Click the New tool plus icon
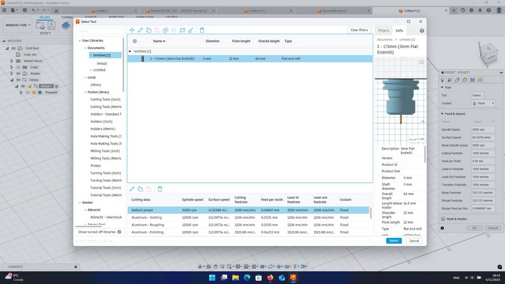505x284 pixels. pos(132,30)
